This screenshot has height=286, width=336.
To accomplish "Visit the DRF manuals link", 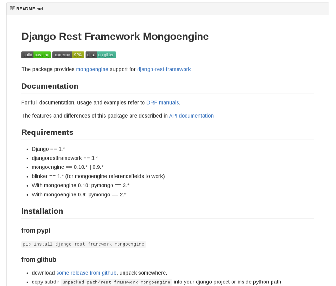I will pos(163,102).
